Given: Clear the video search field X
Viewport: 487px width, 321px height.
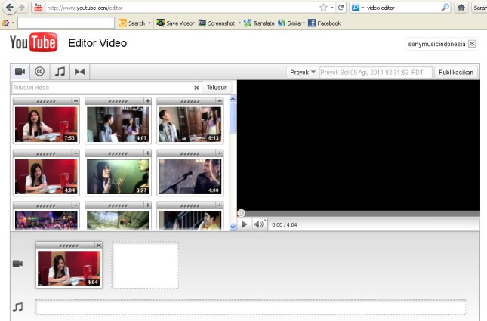Looking at the screenshot, I should click(x=196, y=88).
